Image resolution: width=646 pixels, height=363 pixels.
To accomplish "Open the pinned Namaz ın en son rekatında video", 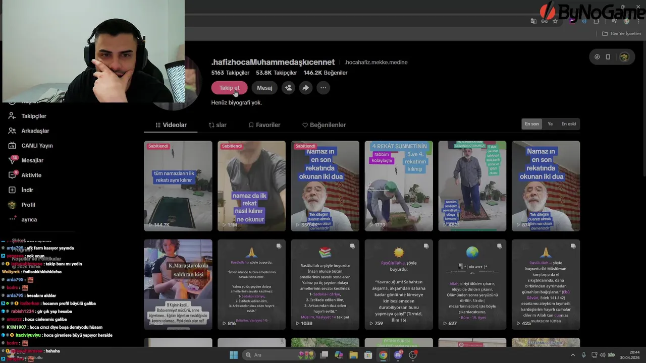I will (x=325, y=186).
